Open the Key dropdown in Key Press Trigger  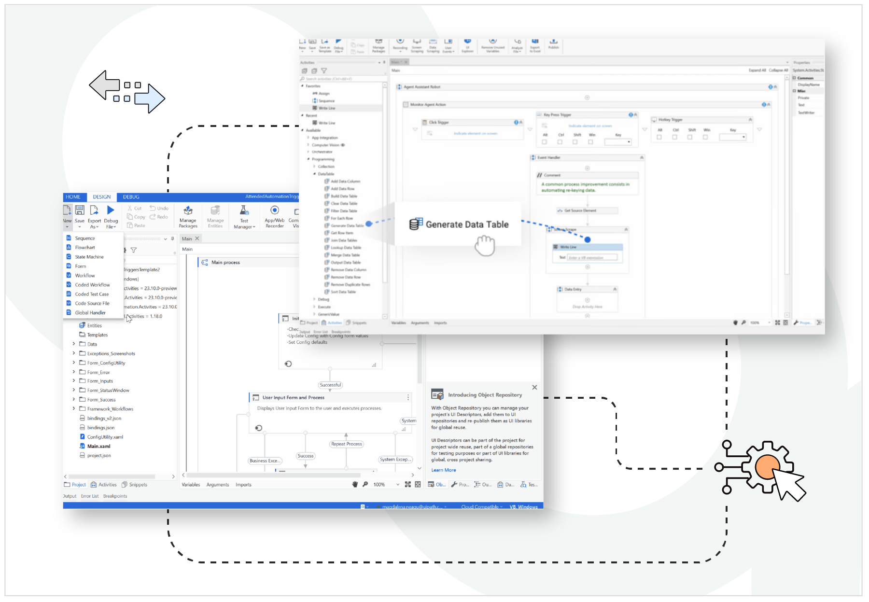[618, 142]
